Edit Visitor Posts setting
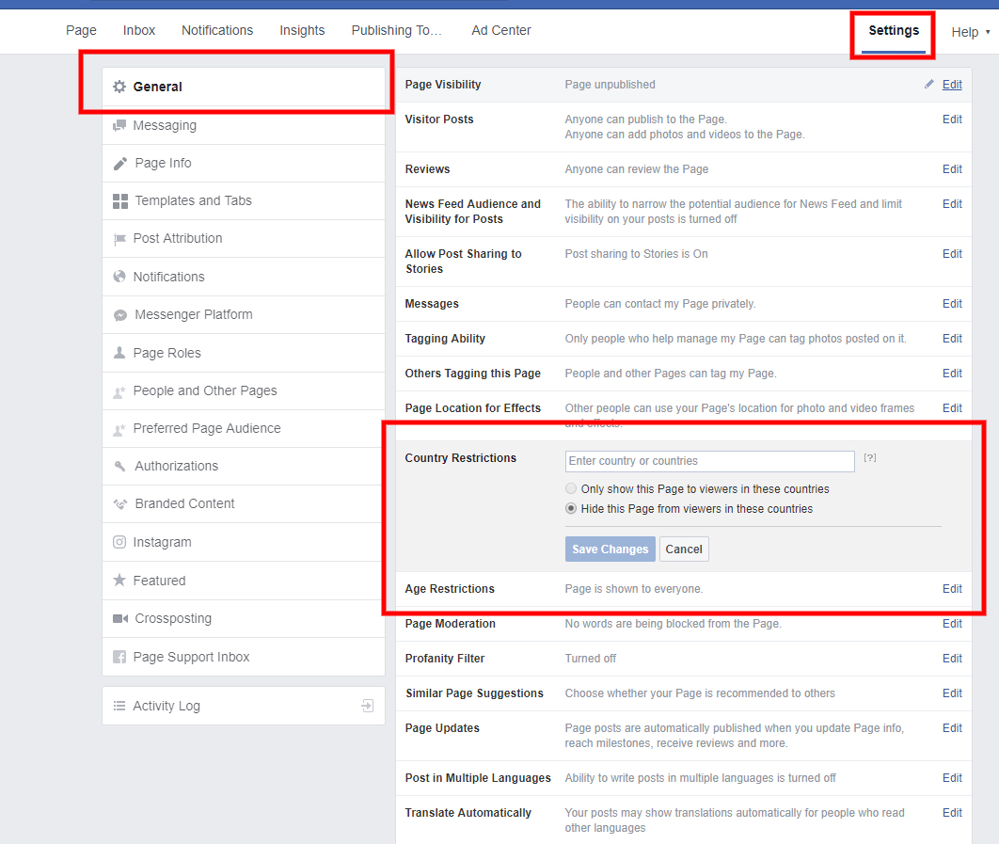This screenshot has height=844, width=999. click(952, 119)
